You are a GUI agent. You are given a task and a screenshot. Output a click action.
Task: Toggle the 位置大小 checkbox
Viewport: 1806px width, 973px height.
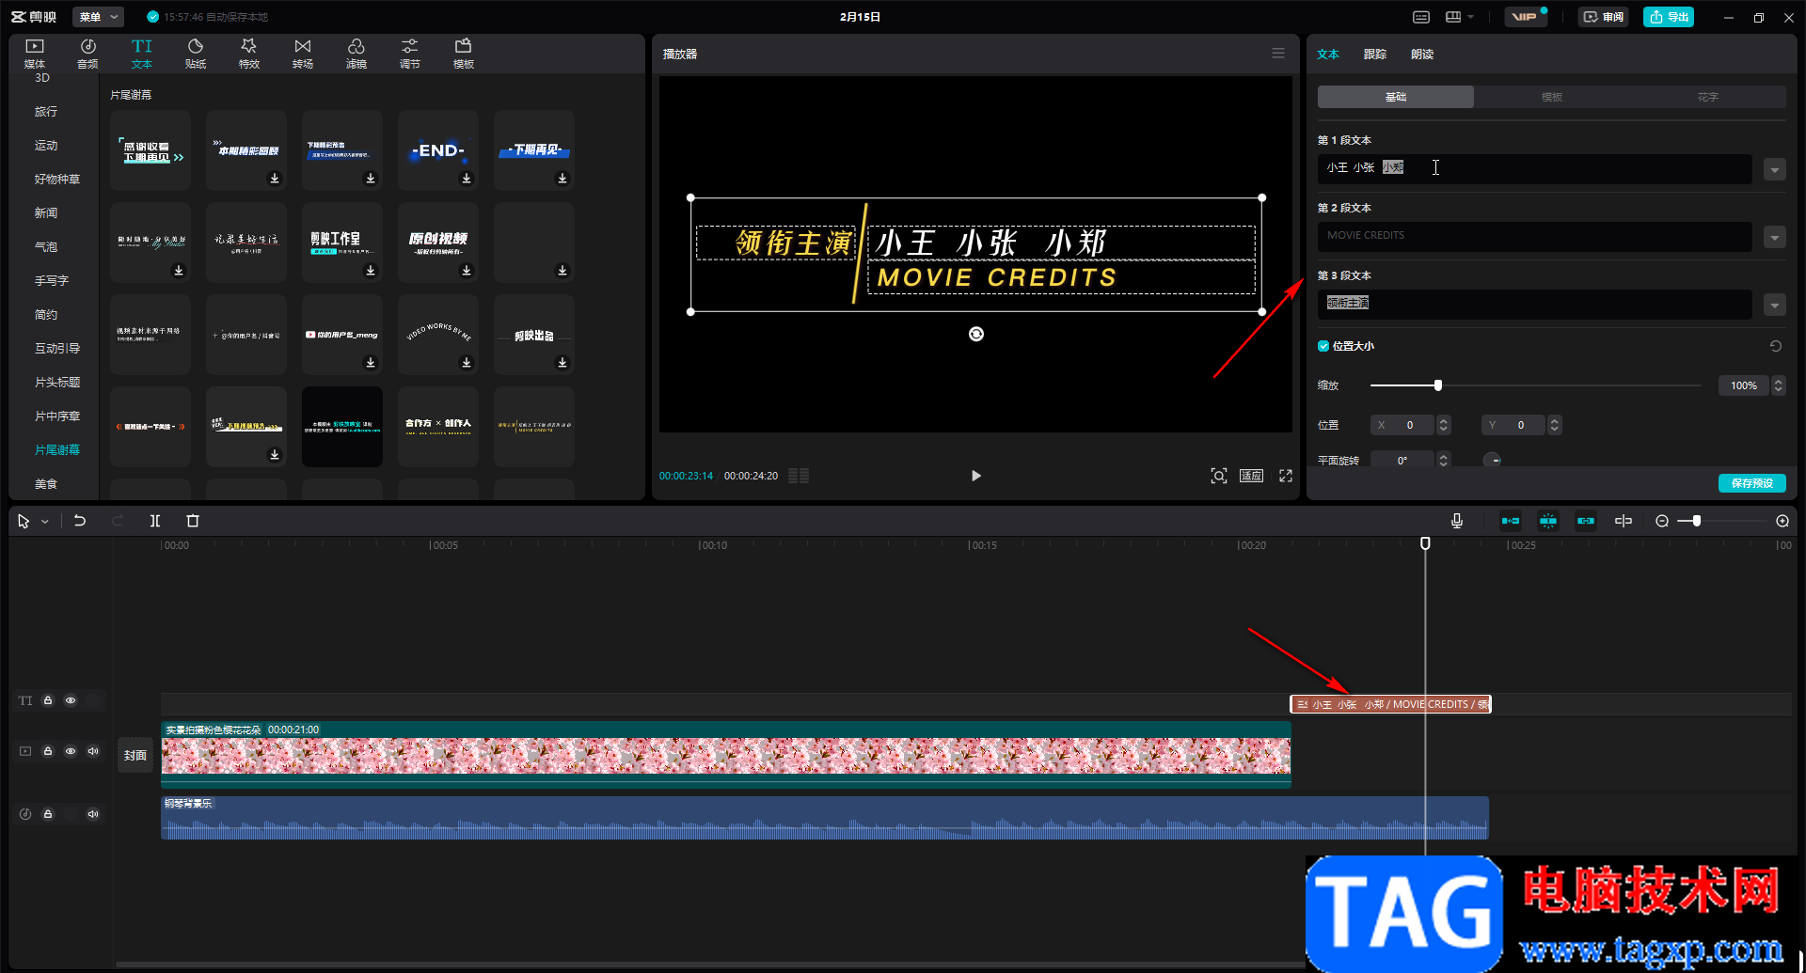pos(1323,346)
